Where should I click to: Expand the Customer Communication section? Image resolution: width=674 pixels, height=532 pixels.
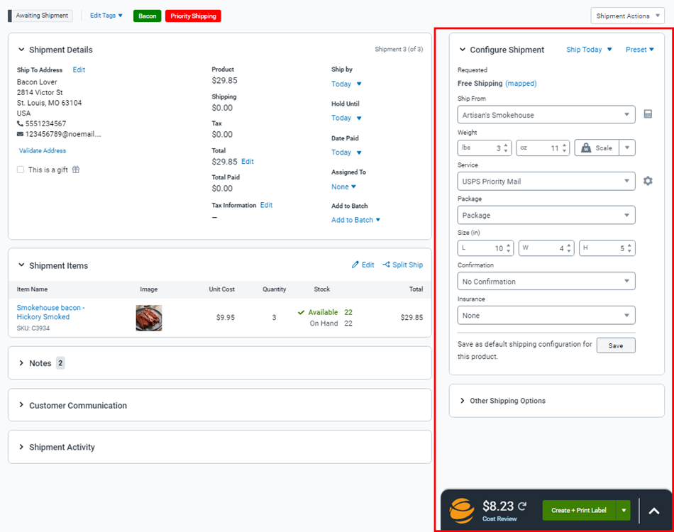[21, 405]
